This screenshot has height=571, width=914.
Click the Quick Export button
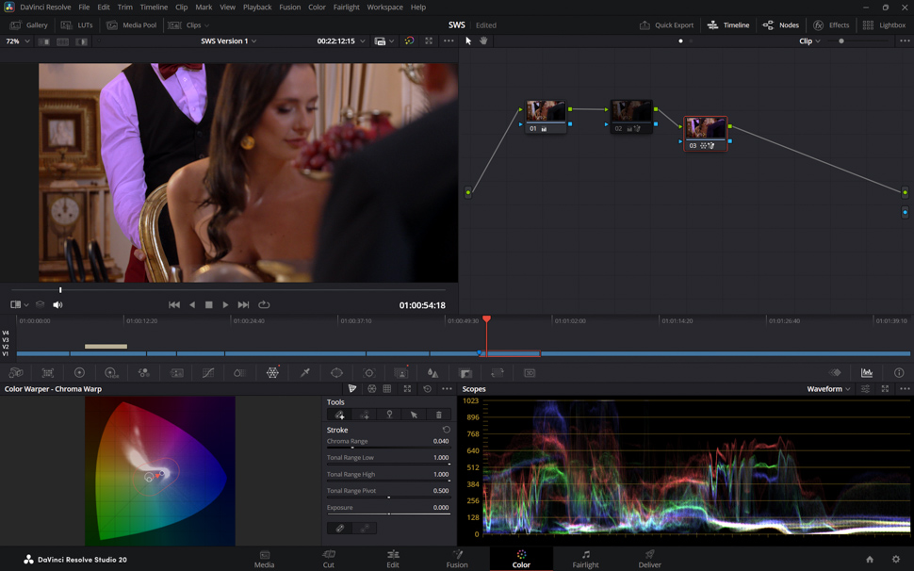[x=666, y=25]
